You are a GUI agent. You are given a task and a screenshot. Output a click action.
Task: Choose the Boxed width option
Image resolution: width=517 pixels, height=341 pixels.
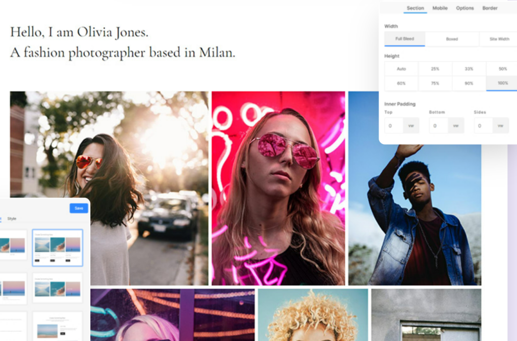(x=452, y=39)
